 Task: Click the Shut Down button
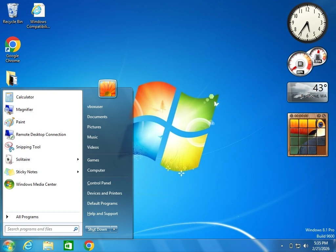pos(97,229)
